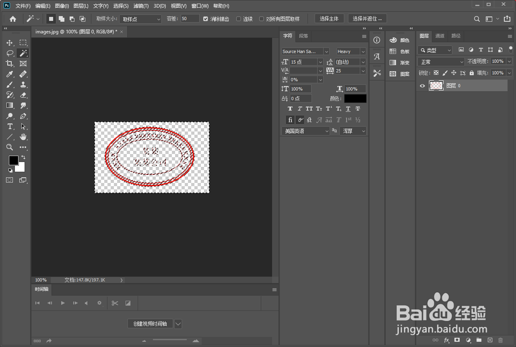Select the Path Selection tool
Viewport: 516px width, 347px height.
click(23, 126)
